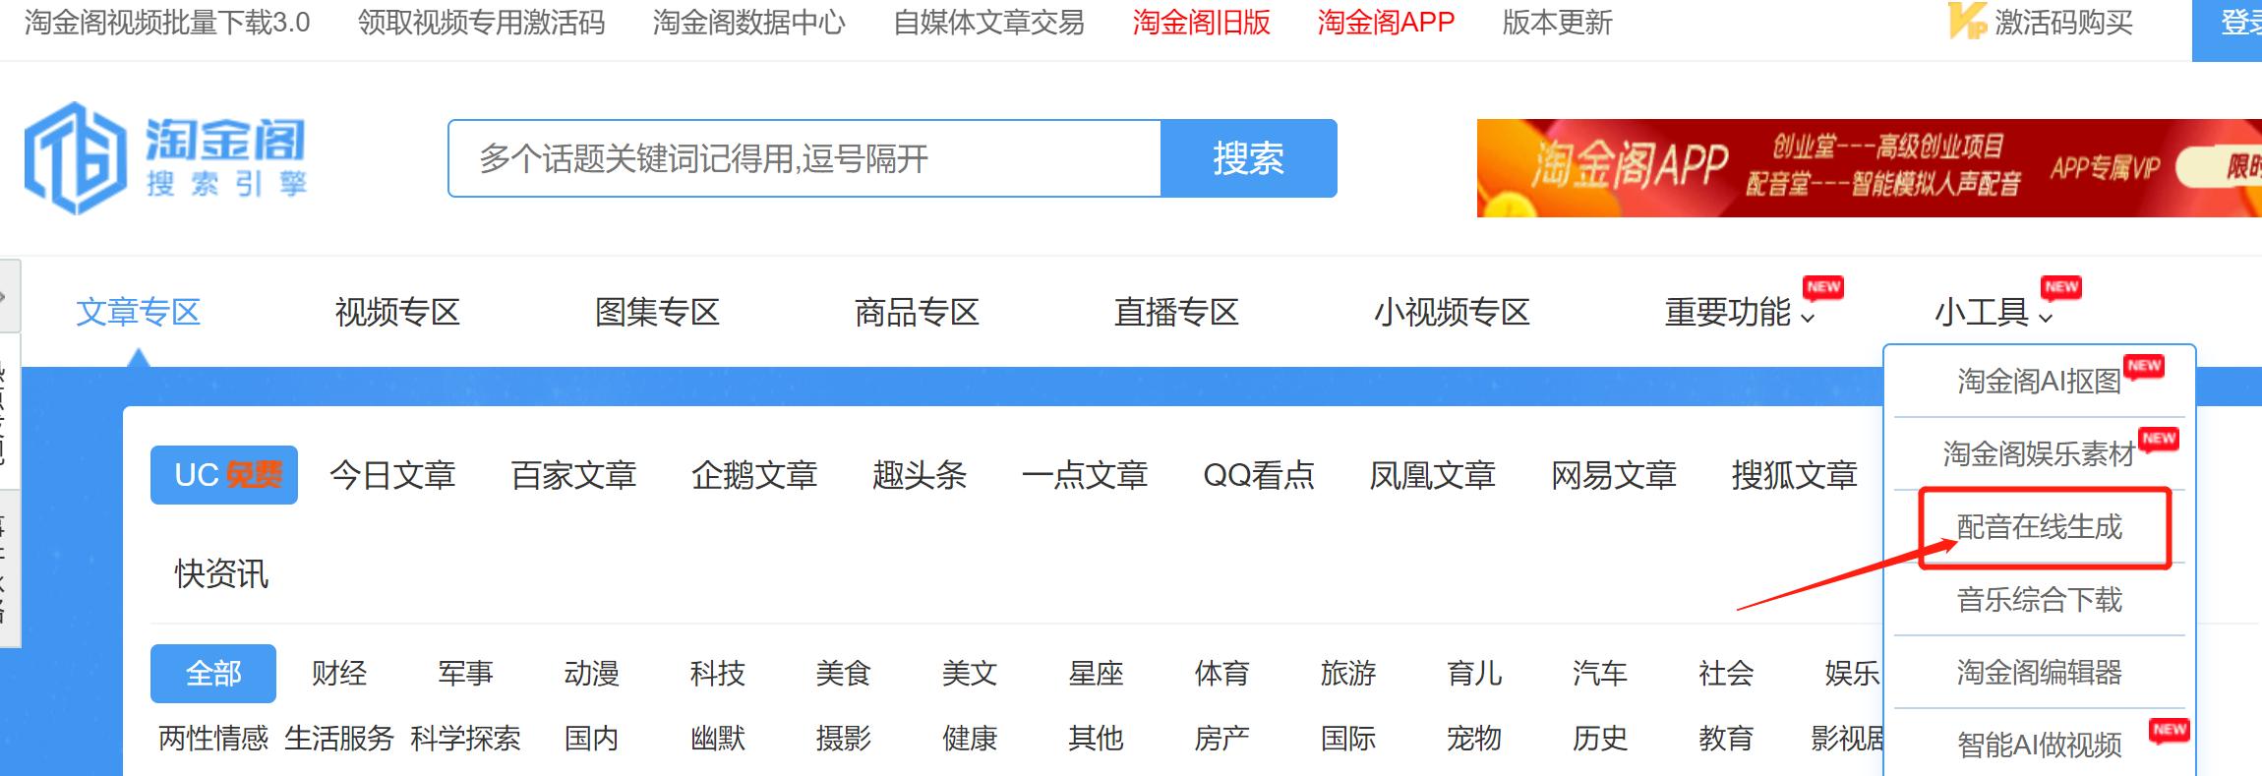
Task: Expand the collapsed left sidebar arrow
Action: pyautogui.click(x=8, y=297)
